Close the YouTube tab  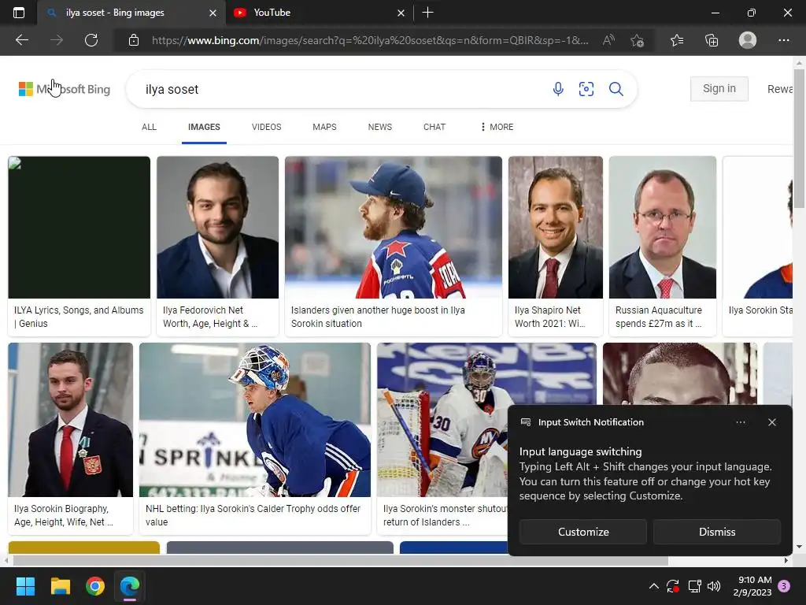click(x=401, y=13)
